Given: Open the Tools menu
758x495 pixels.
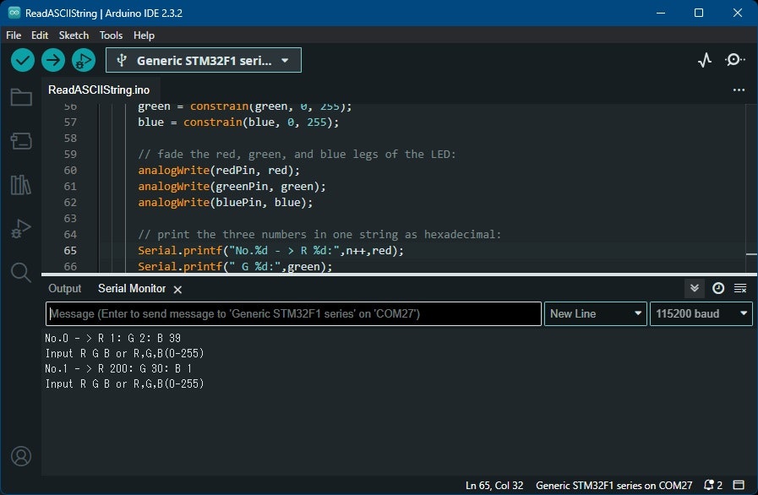Looking at the screenshot, I should click(112, 35).
